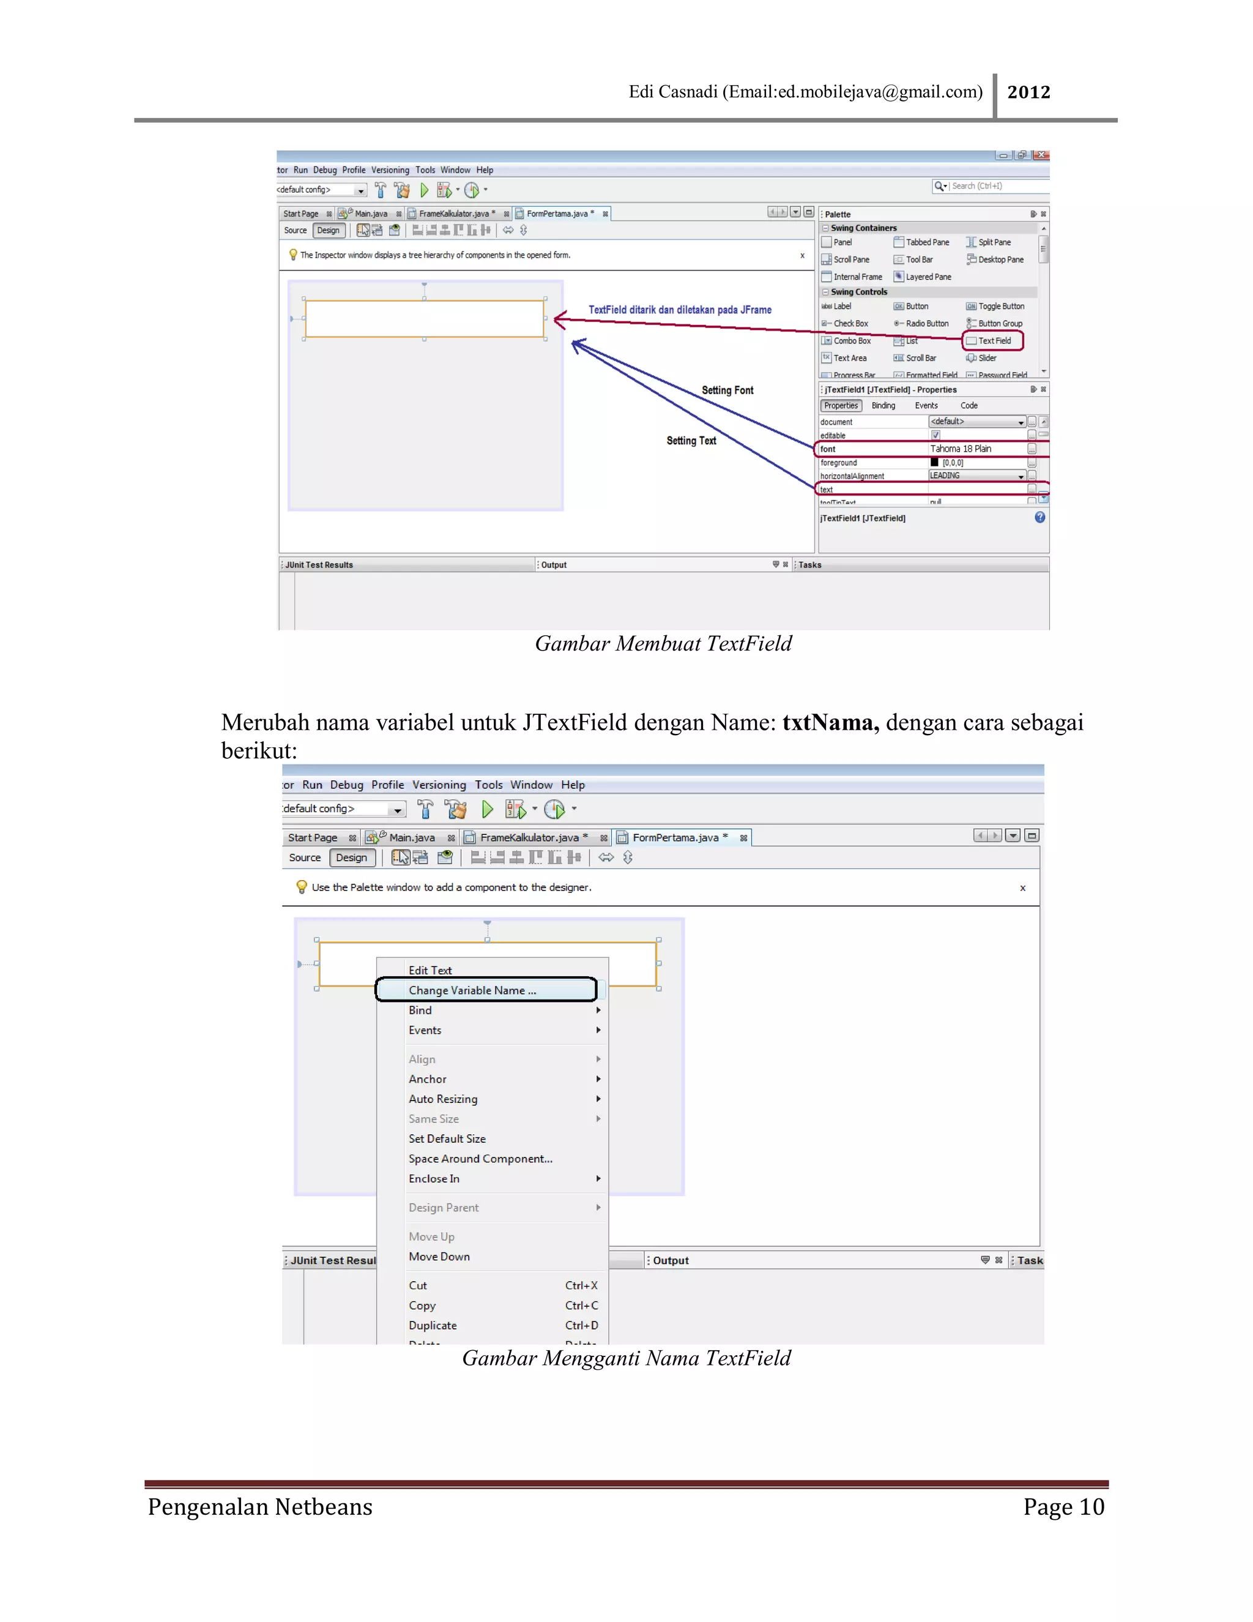
Task: Collapse the Swing Containers palette section
Action: point(825,228)
